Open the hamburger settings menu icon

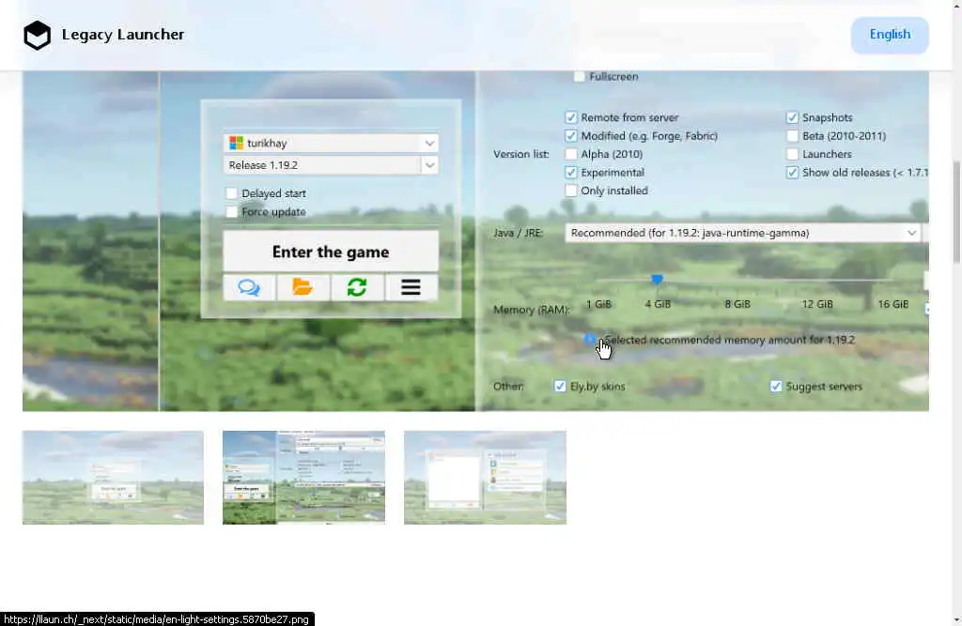(411, 287)
